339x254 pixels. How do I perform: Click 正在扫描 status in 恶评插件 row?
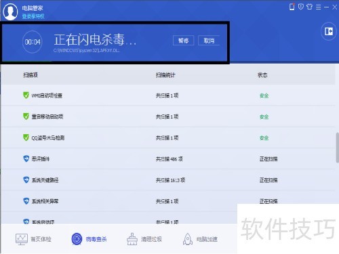pos(268,159)
